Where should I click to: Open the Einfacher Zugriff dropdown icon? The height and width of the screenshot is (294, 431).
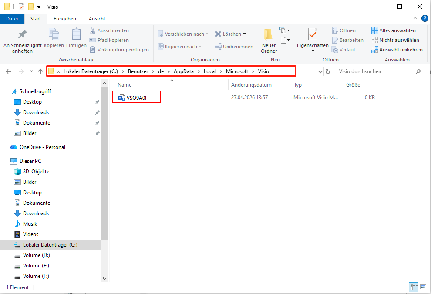click(x=284, y=40)
